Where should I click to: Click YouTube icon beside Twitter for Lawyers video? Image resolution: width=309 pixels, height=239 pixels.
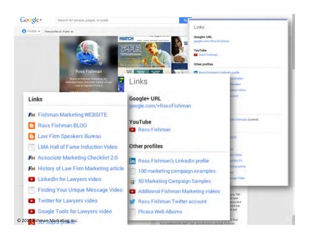pyautogui.click(x=31, y=201)
